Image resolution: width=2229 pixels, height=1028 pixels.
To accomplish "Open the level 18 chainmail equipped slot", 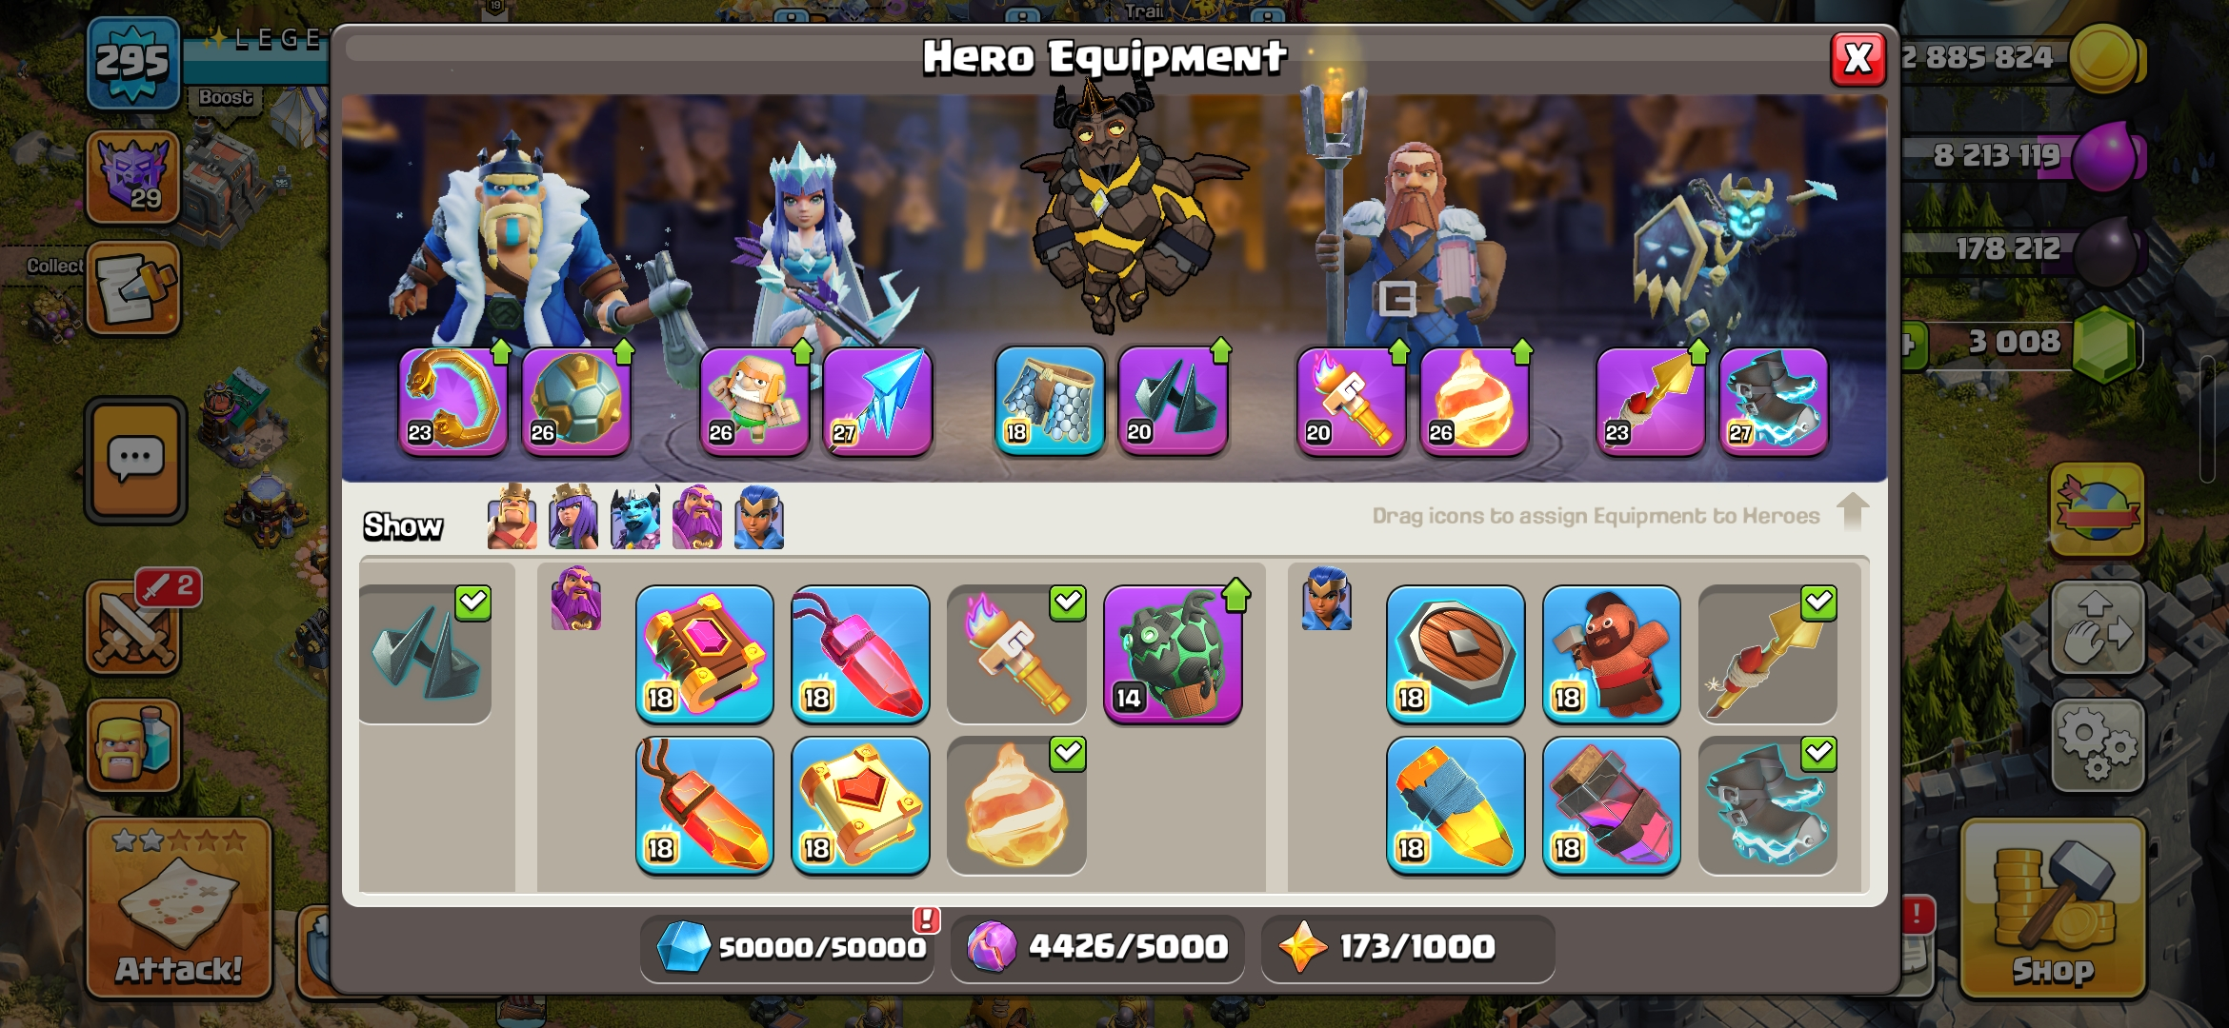I will [1050, 401].
